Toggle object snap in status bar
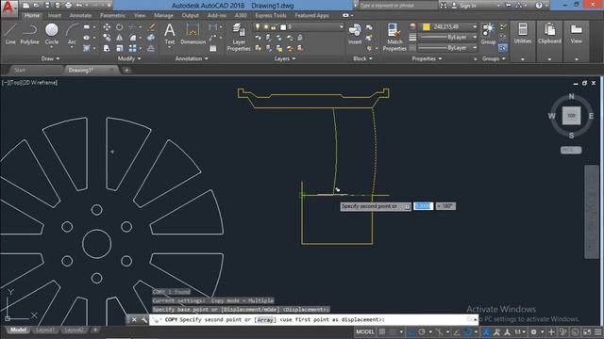The width and height of the screenshot is (604, 339). 467,331
